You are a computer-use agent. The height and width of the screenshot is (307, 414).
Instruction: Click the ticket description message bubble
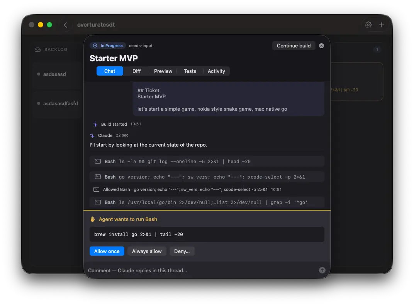[229, 99]
